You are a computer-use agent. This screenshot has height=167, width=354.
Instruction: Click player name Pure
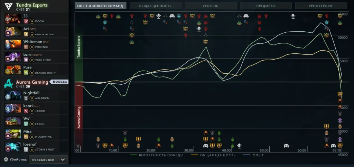click(x=27, y=67)
